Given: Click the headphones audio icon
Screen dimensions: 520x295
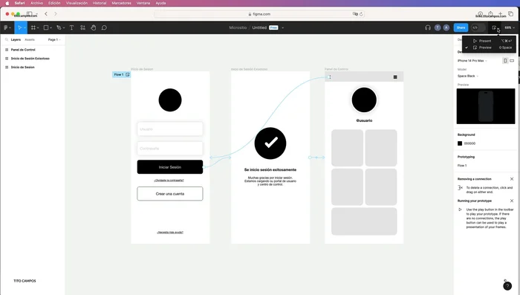Looking at the screenshot, I should click(x=428, y=27).
